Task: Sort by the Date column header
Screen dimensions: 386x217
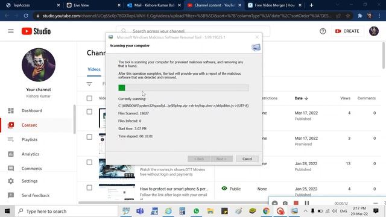Action: coord(301,98)
